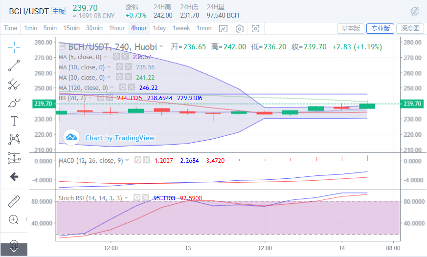The image size is (427, 257).
Task: Click the 239.70 price label on right axis
Action: (412, 104)
